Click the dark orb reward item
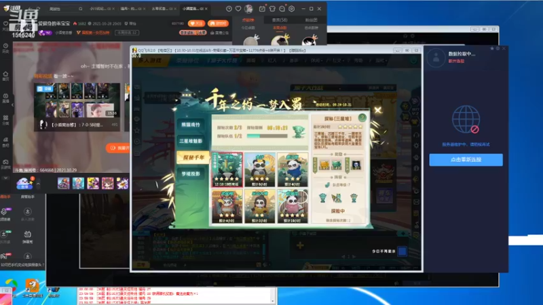Screen dimensions: 543x305 coord(356,165)
